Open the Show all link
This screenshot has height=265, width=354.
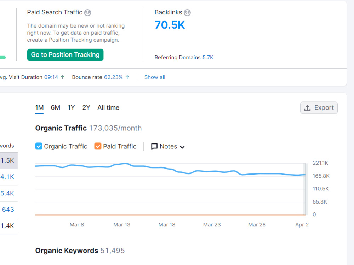tap(155, 77)
